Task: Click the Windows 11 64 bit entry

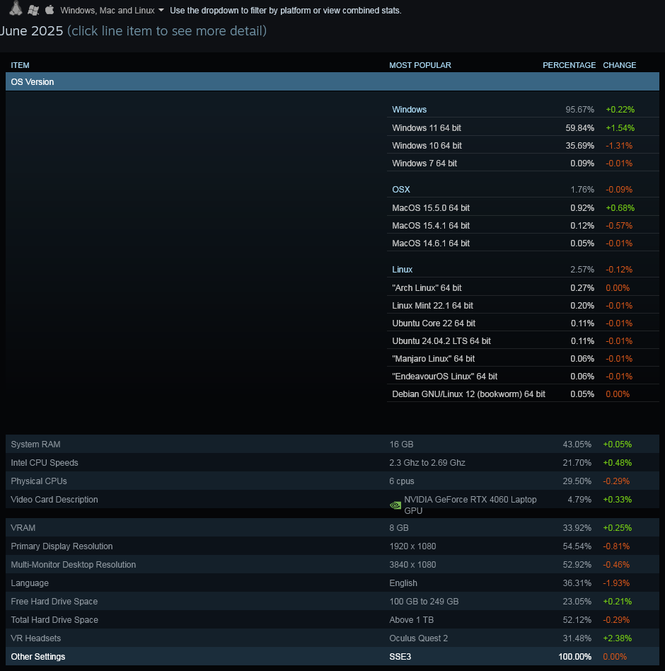Action: coord(427,128)
